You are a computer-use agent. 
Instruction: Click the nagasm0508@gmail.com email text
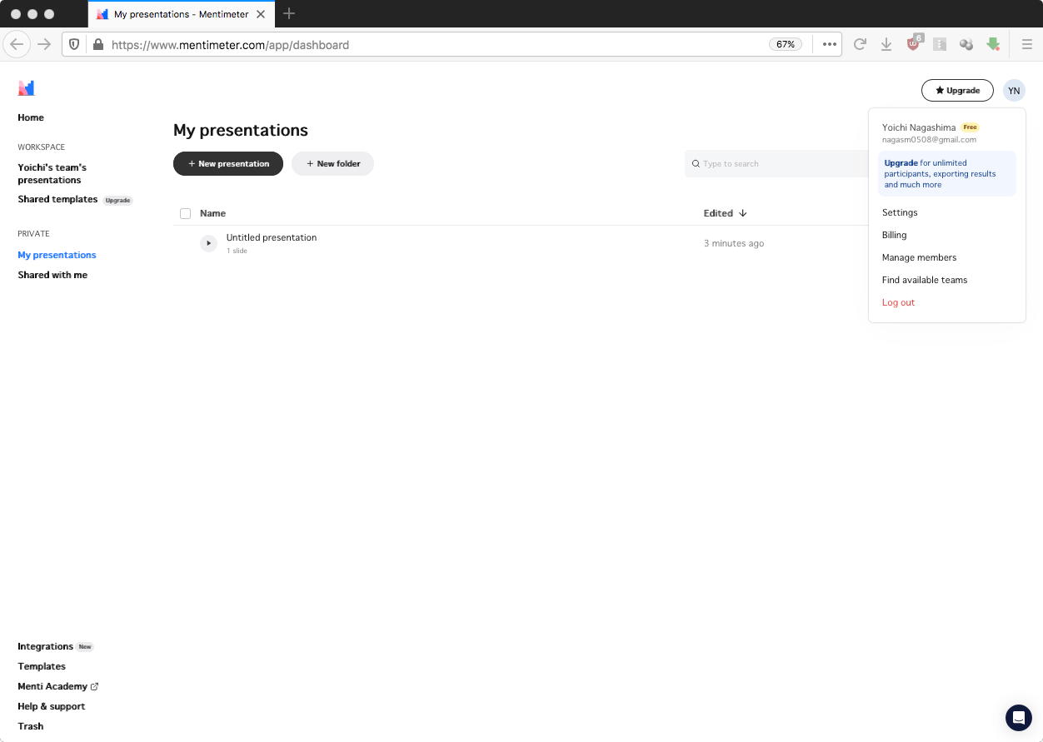[x=929, y=140]
